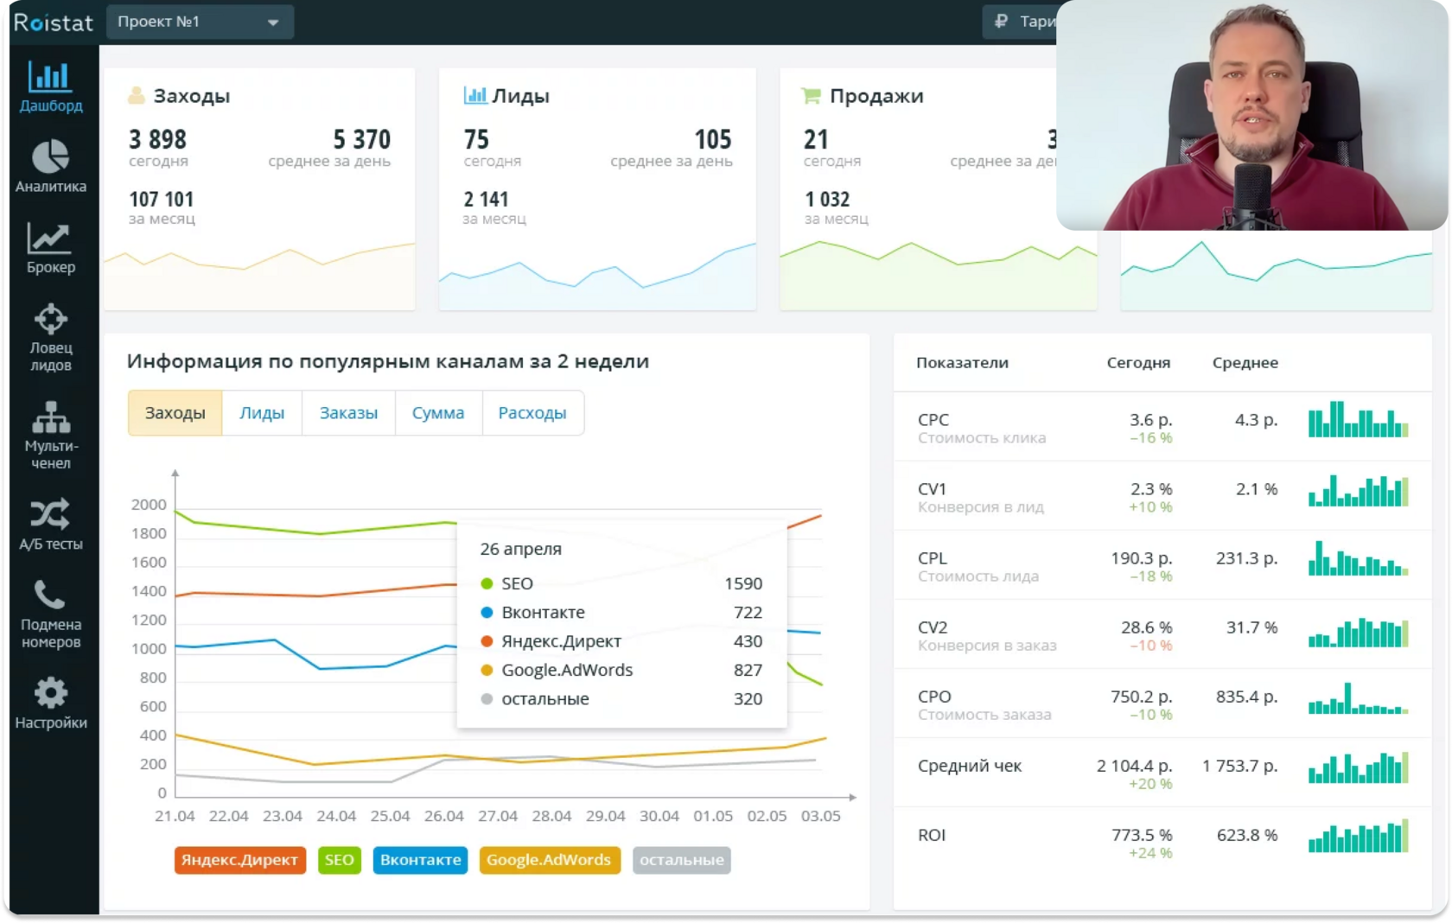Click the ruble icon in top bar
The image size is (1452, 923).
(x=1001, y=22)
